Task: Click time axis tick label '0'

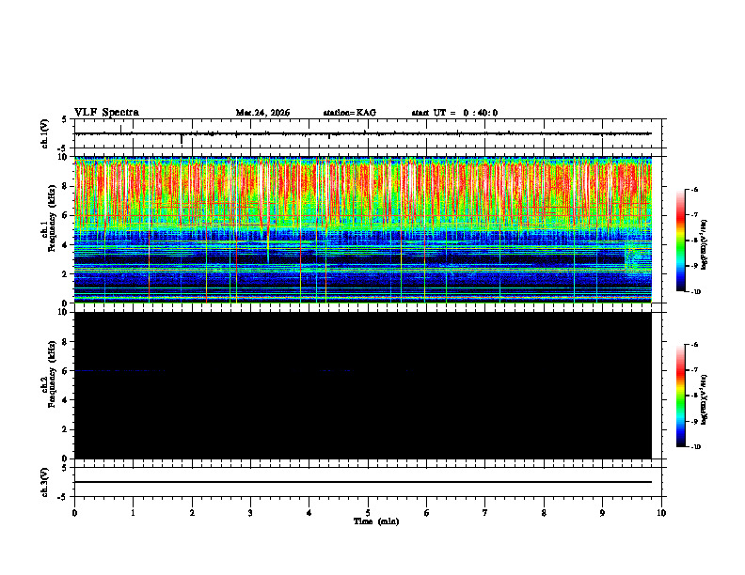Action: tap(74, 513)
